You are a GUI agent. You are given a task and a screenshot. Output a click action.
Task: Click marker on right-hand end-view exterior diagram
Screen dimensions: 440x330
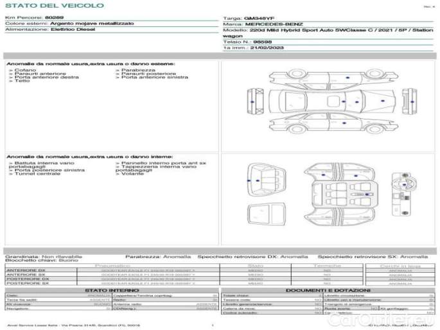coord(412,101)
